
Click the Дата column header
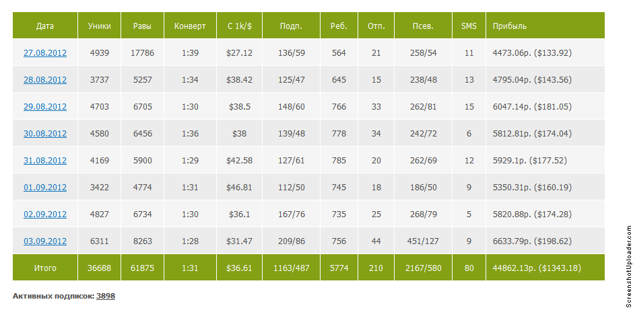45,26
